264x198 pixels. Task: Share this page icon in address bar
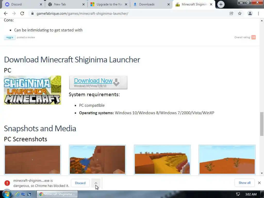click(x=231, y=13)
